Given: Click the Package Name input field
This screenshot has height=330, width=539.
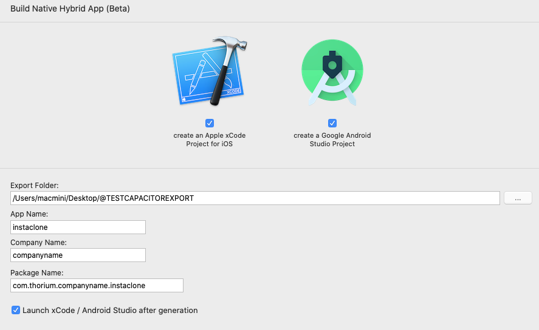Looking at the screenshot, I should click(x=97, y=285).
